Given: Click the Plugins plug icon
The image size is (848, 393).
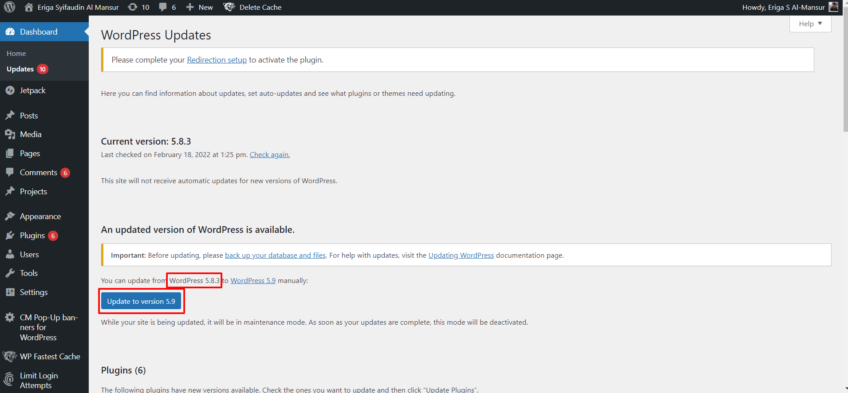Looking at the screenshot, I should (10, 236).
